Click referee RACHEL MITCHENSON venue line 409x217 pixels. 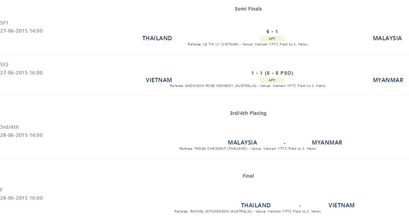coord(248,211)
